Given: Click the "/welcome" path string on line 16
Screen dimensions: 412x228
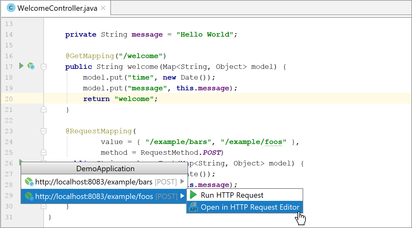Looking at the screenshot, I should (x=140, y=56).
